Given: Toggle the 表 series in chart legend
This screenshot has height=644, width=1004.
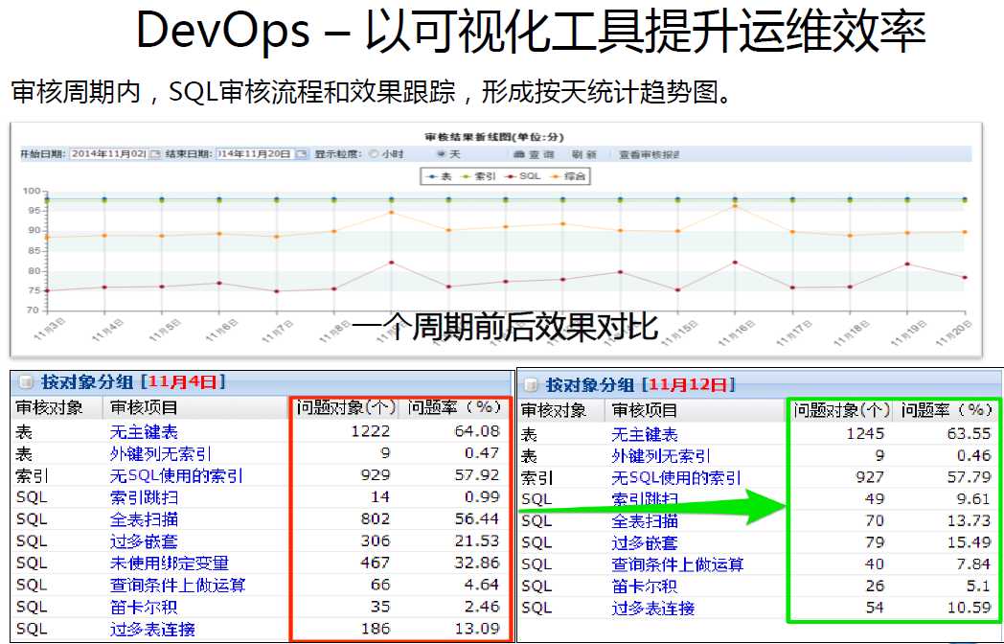Looking at the screenshot, I should click(440, 176).
